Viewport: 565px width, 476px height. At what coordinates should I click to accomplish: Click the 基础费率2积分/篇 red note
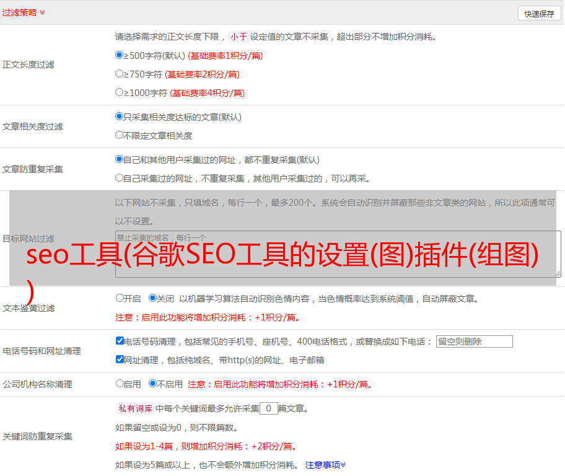click(x=202, y=74)
